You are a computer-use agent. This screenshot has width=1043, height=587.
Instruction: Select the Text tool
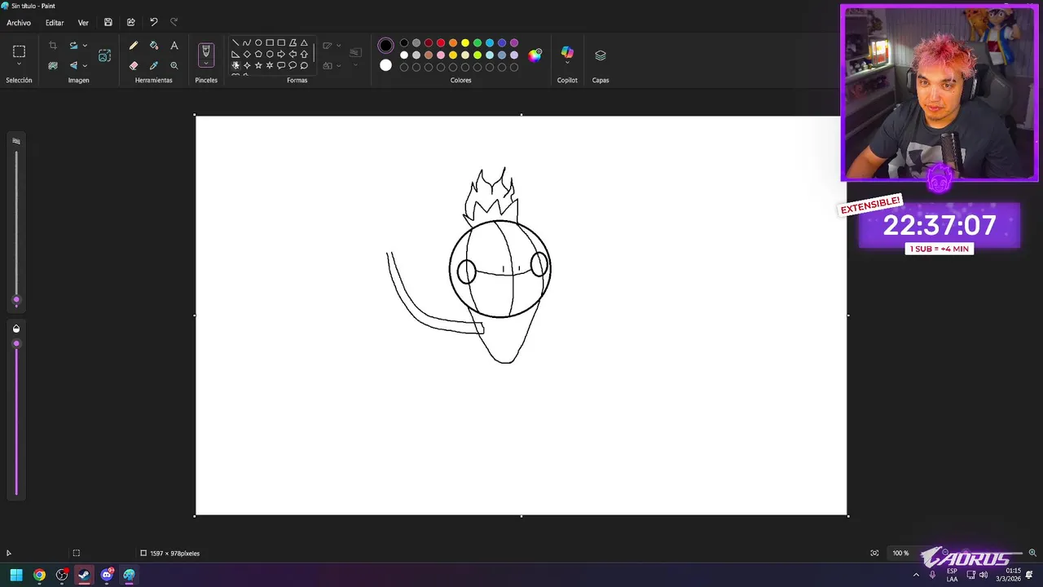174,46
